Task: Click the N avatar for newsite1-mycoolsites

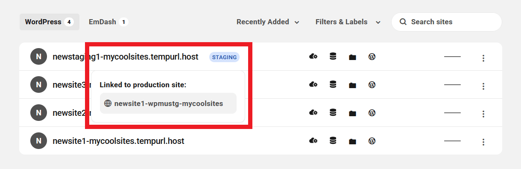Action: [38, 140]
